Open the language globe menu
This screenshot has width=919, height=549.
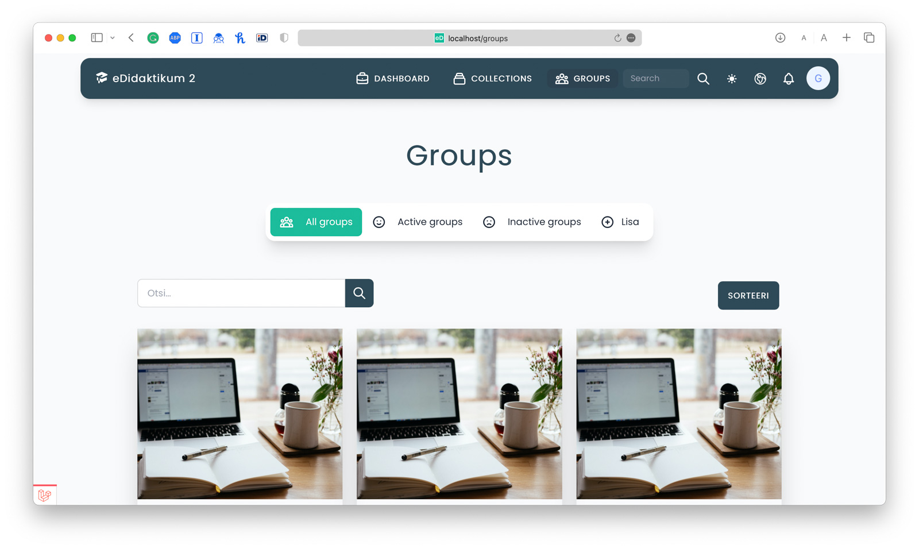click(x=760, y=79)
